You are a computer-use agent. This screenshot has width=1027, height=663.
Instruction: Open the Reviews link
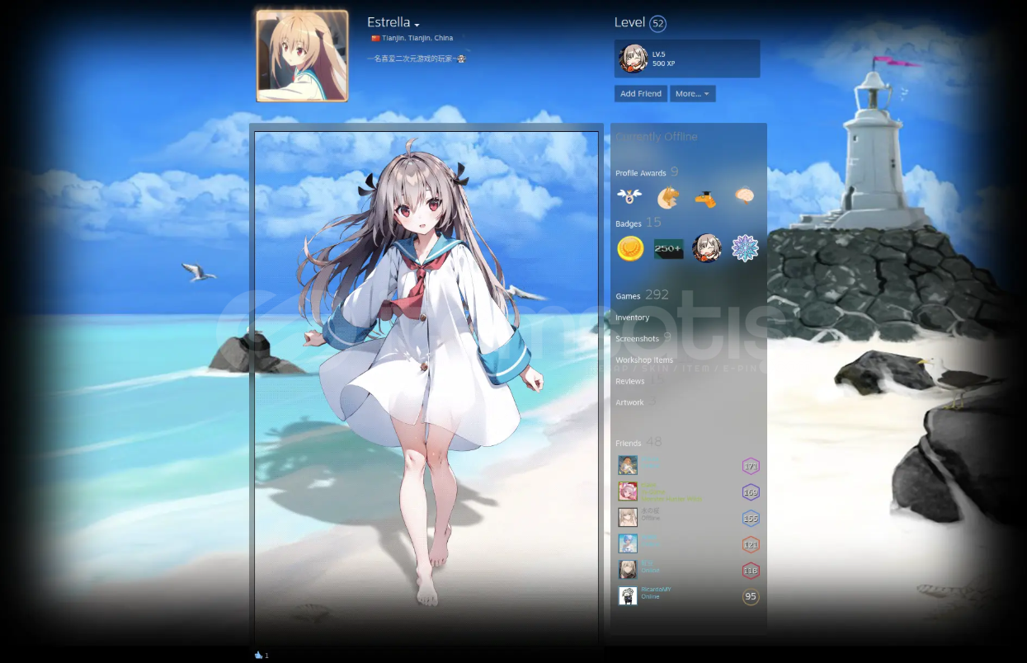[x=629, y=382]
